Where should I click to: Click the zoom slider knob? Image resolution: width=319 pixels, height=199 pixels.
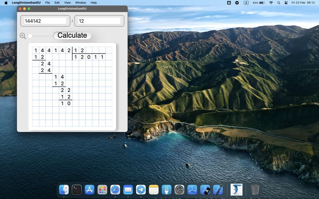30,36
